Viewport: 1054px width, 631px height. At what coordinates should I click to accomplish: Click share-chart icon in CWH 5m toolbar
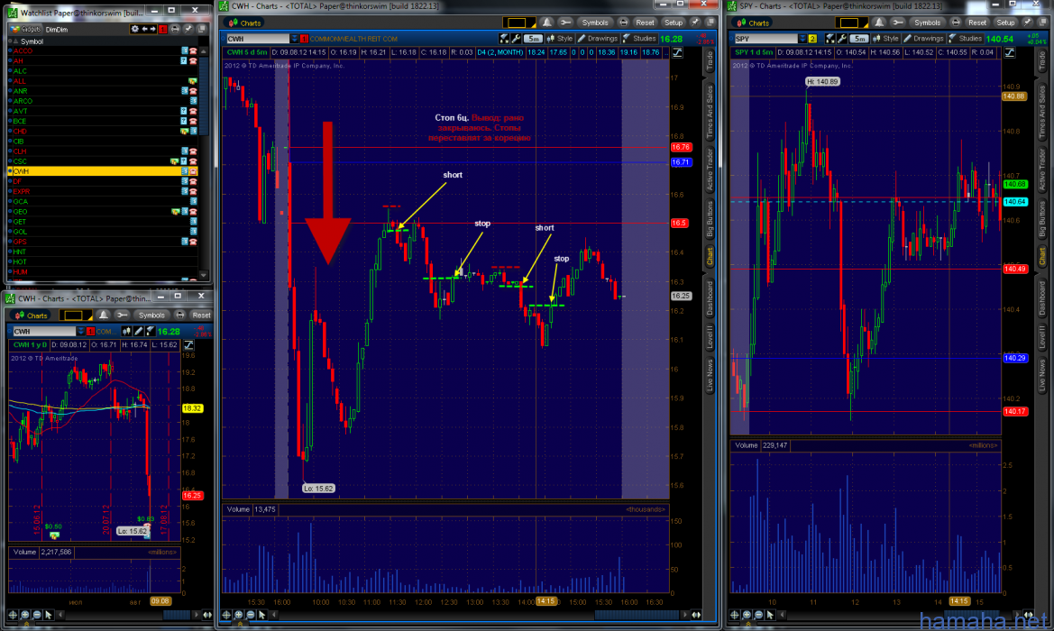pos(504,39)
